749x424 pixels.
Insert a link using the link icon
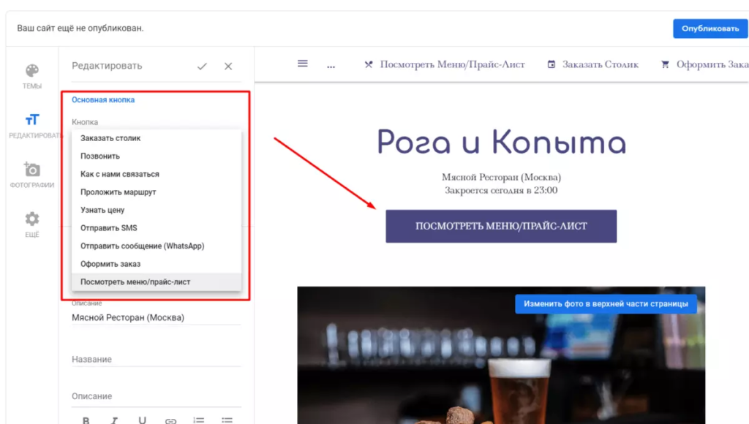click(170, 419)
